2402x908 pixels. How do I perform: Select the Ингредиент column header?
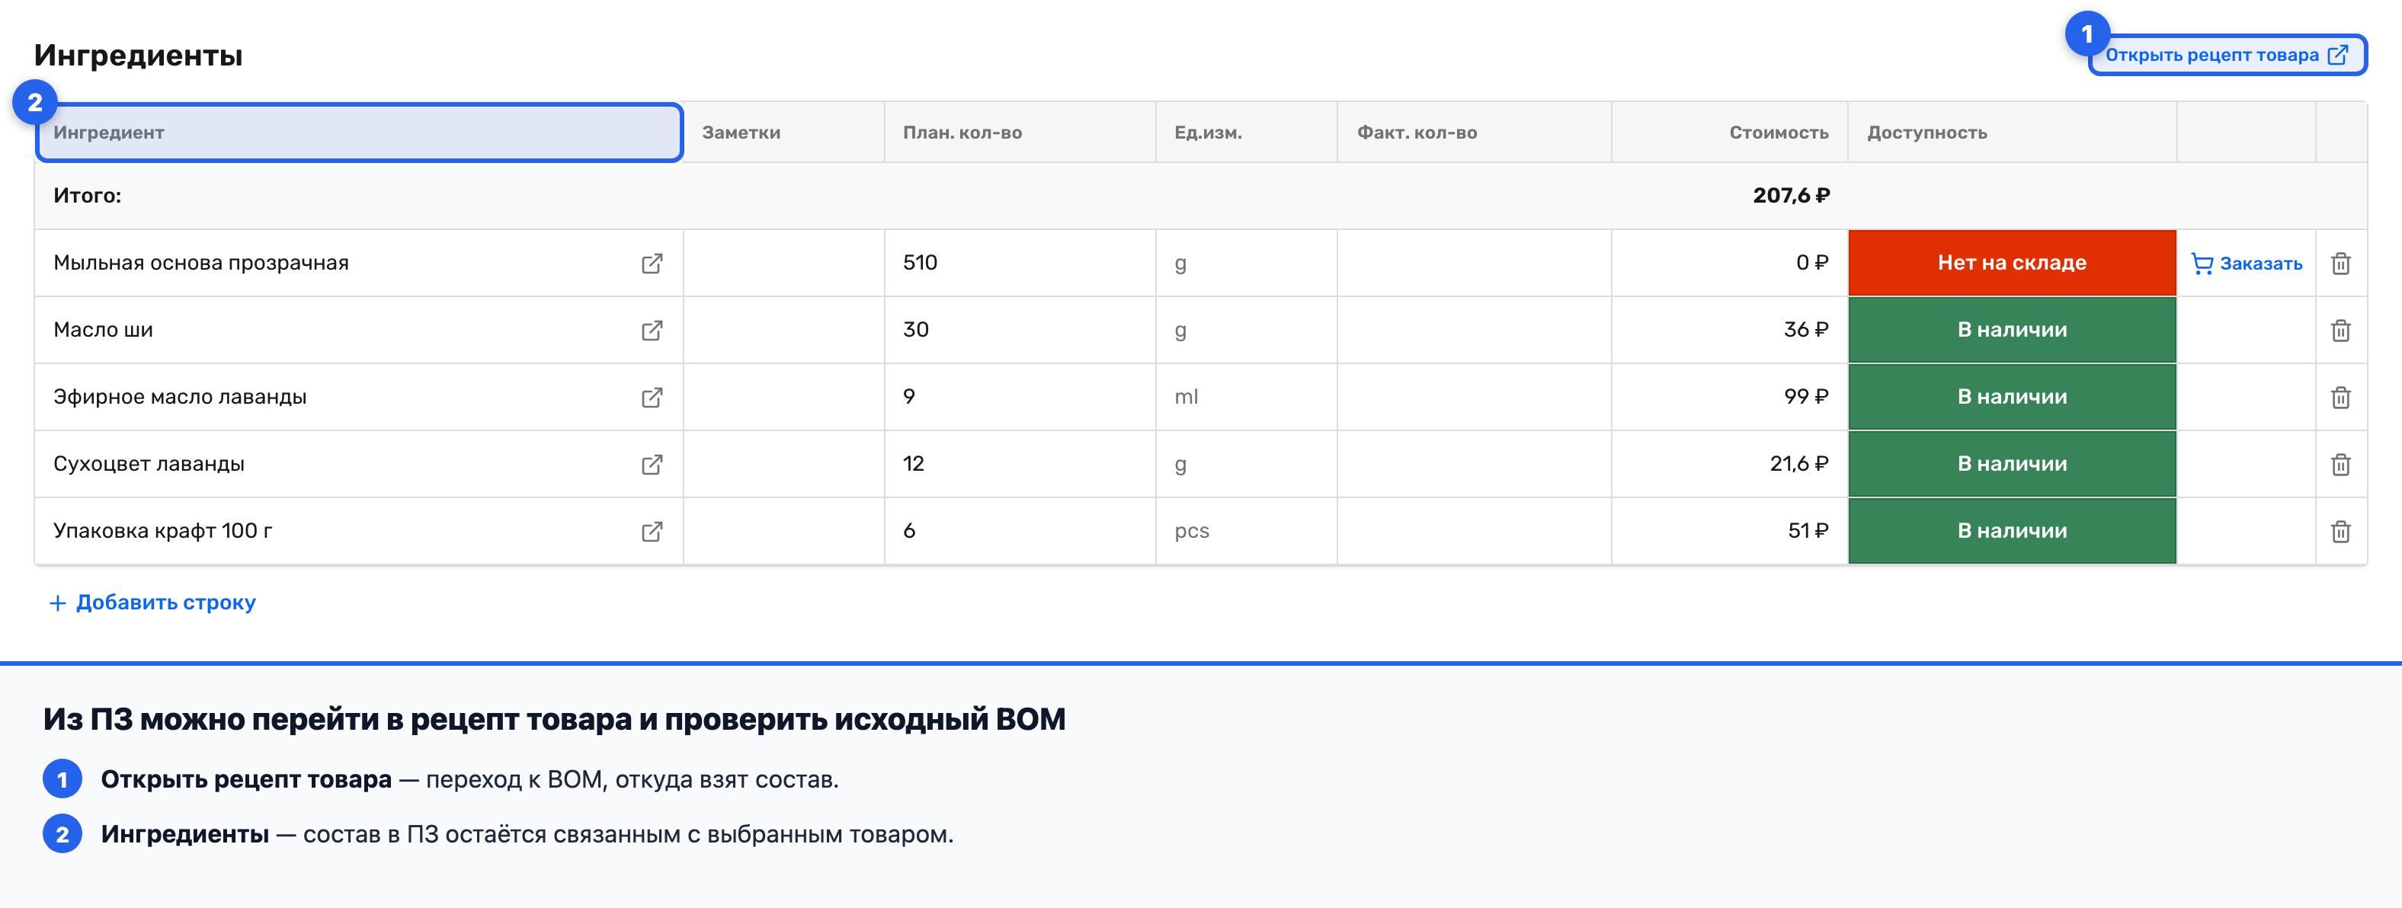point(359,133)
